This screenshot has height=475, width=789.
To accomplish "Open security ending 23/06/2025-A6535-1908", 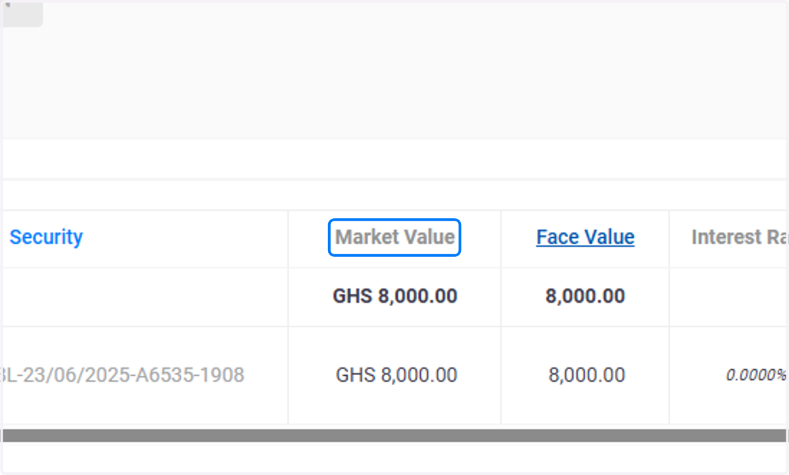I will 123,375.
